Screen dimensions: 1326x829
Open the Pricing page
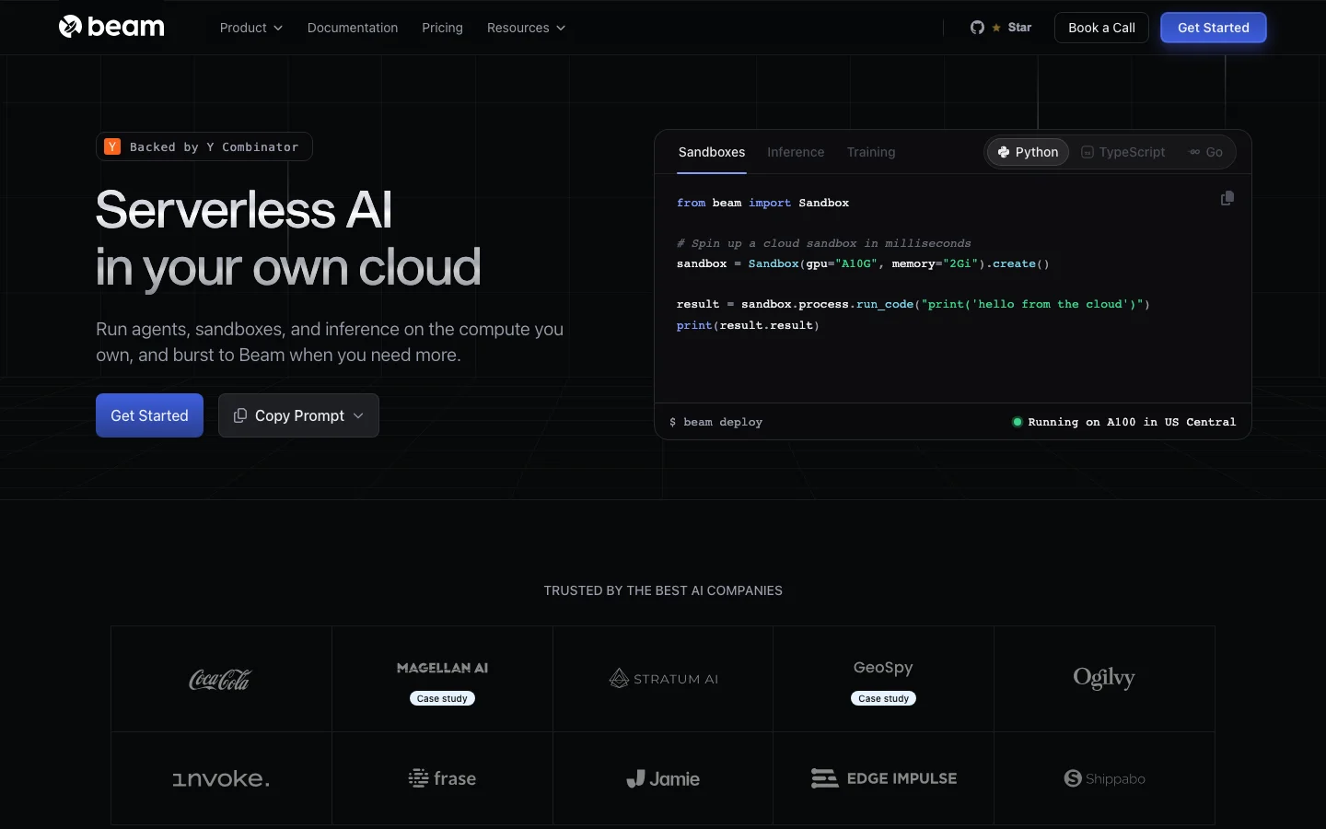click(x=442, y=28)
